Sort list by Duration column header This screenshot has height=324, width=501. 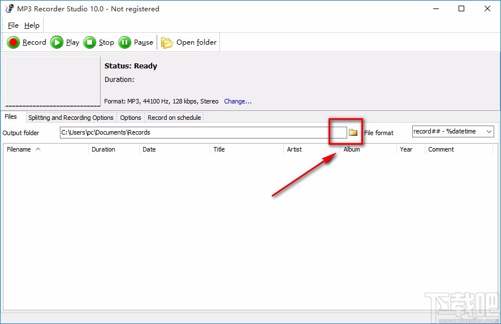114,149
